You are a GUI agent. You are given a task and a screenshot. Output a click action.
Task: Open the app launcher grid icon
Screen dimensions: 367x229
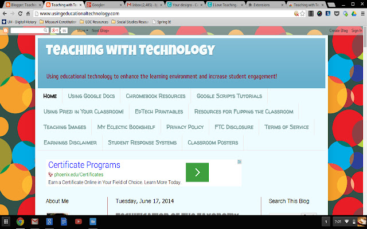point(6,222)
